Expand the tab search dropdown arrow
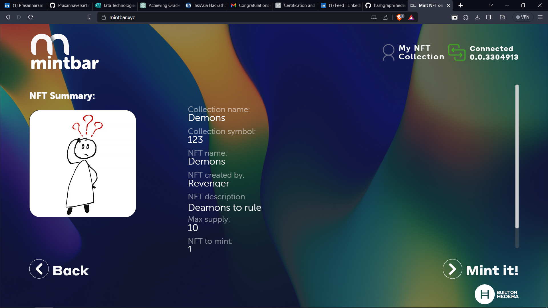The height and width of the screenshot is (308, 548). (491, 5)
